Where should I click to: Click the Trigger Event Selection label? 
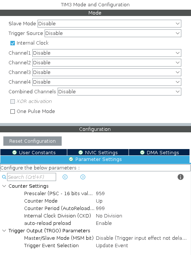pos(51,246)
